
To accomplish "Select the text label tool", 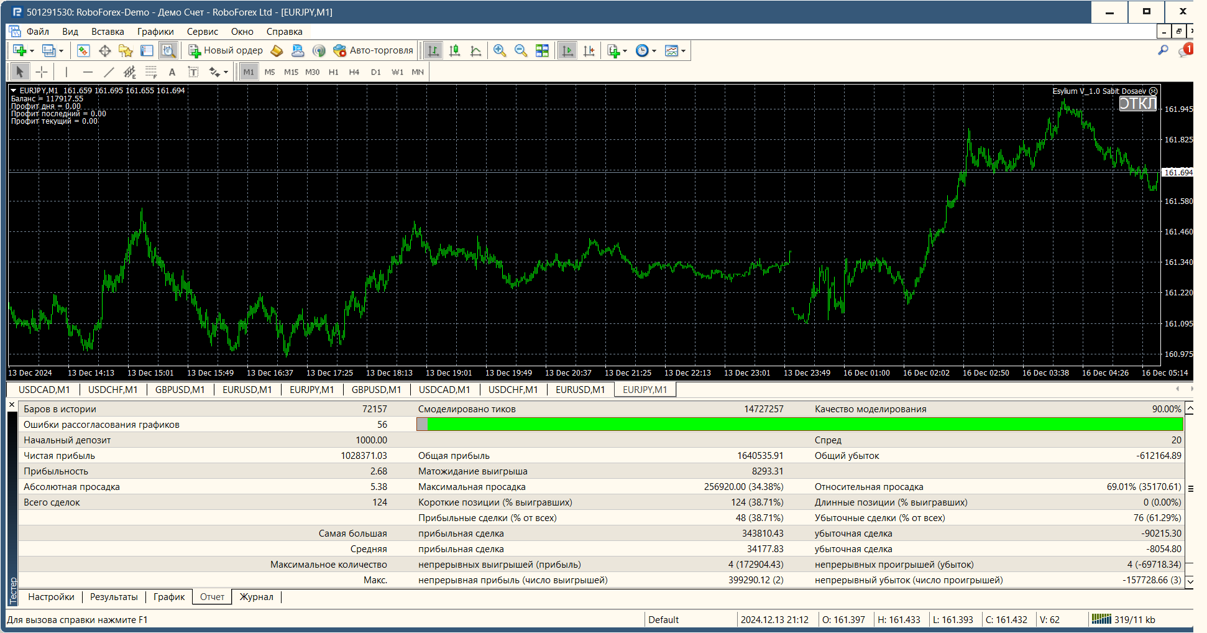I will [193, 72].
